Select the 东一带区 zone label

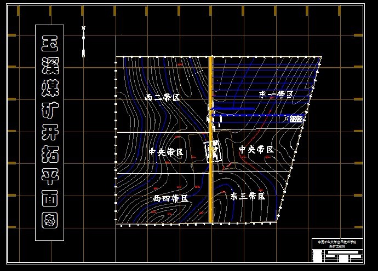[x=276, y=95]
